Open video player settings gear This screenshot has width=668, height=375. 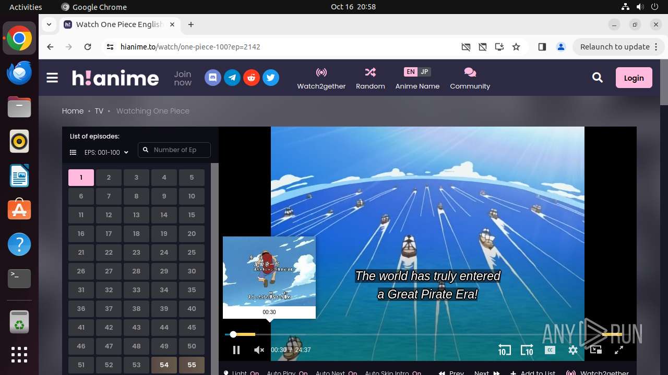click(573, 350)
